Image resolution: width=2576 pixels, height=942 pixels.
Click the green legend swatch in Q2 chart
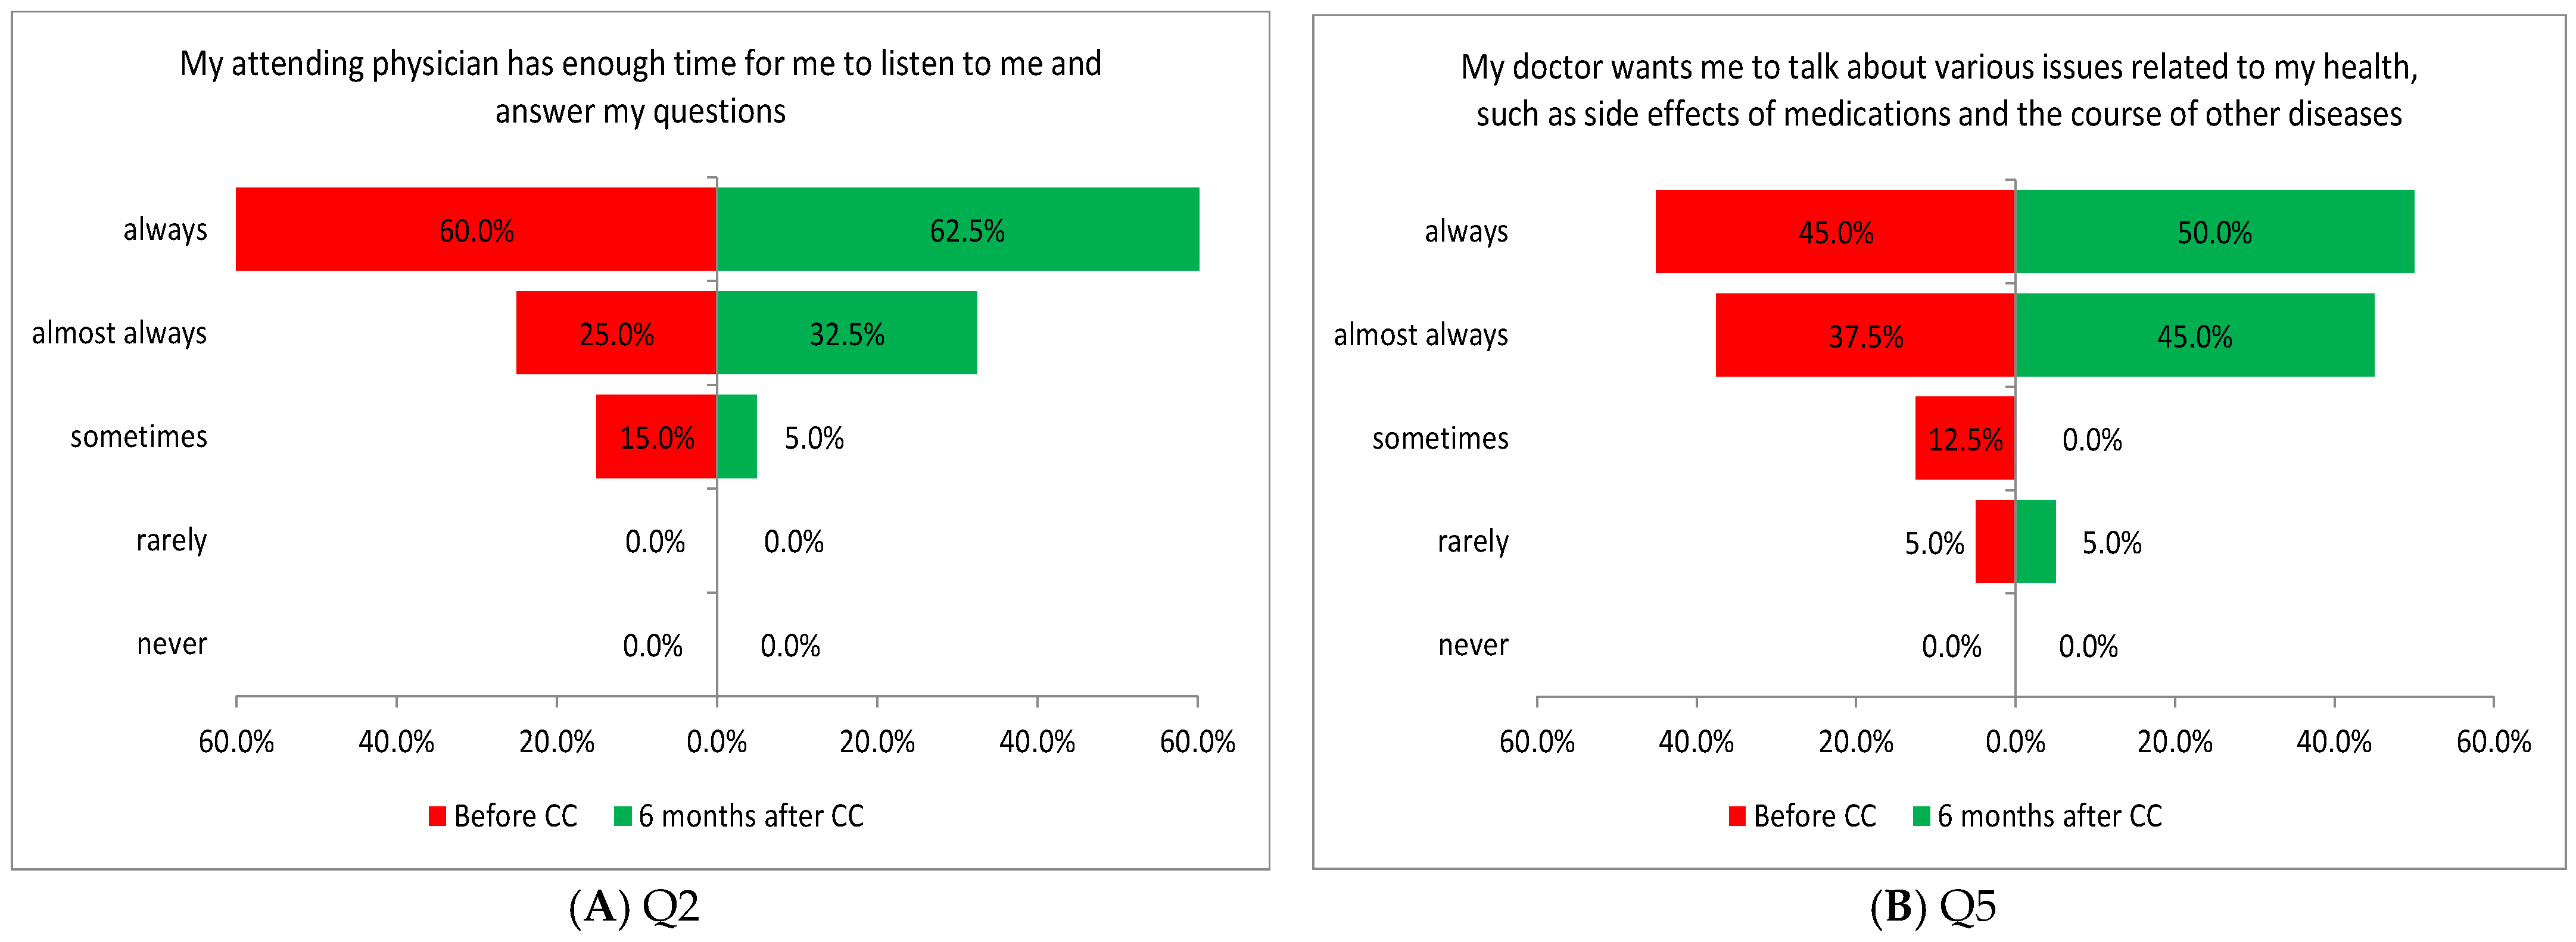[x=622, y=816]
